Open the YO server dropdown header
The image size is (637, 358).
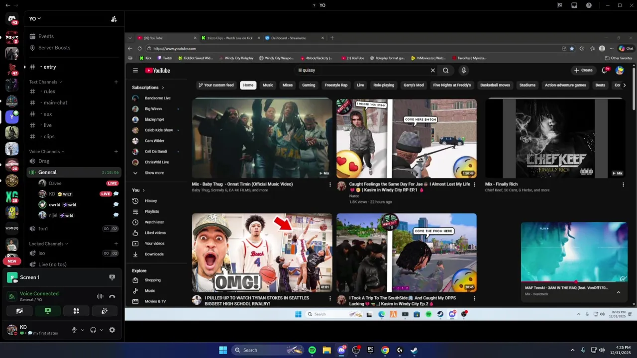pos(35,19)
